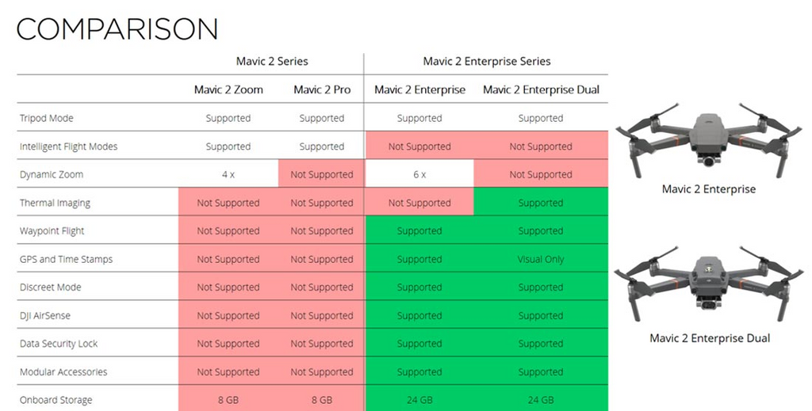Click the COMPARISON title heading

117,29
